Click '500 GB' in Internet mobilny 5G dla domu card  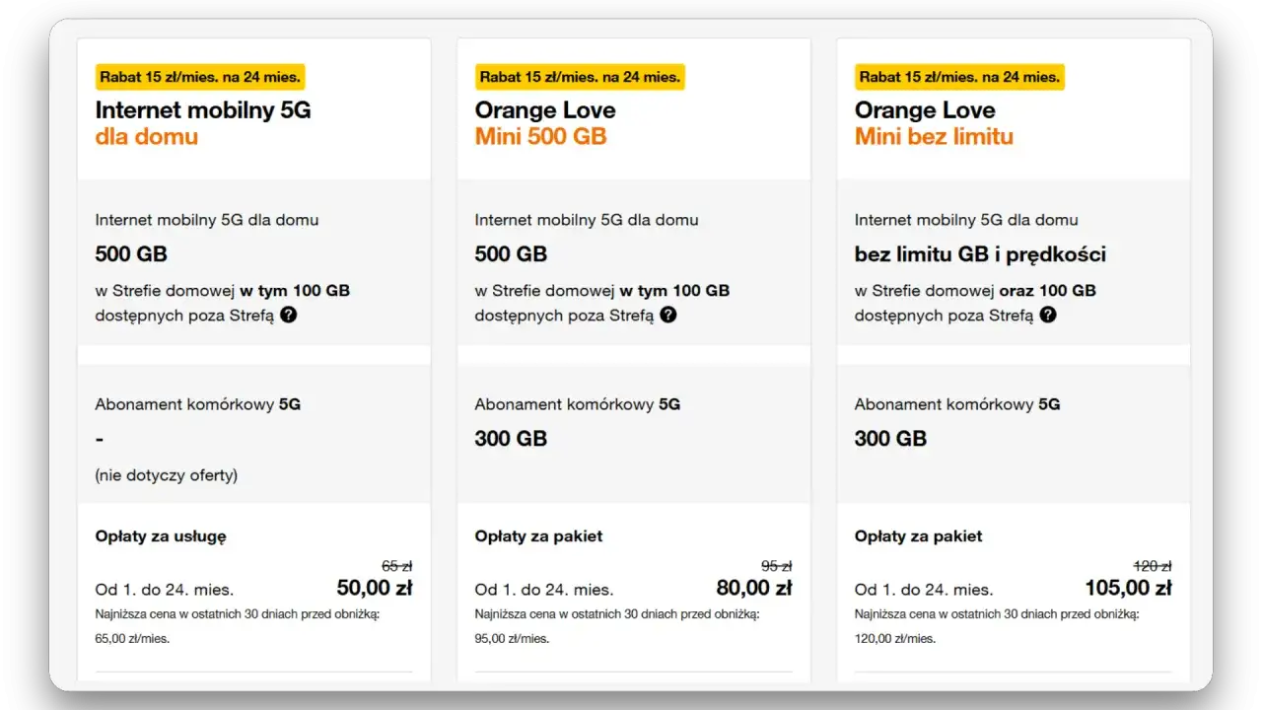[x=131, y=254]
